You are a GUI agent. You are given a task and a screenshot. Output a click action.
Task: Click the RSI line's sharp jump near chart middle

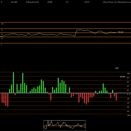coord(76,33)
